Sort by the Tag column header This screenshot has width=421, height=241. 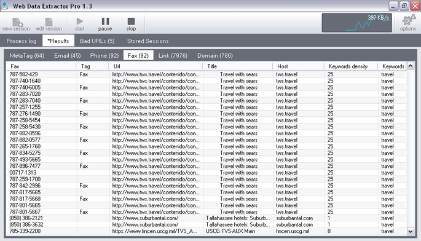93,66
